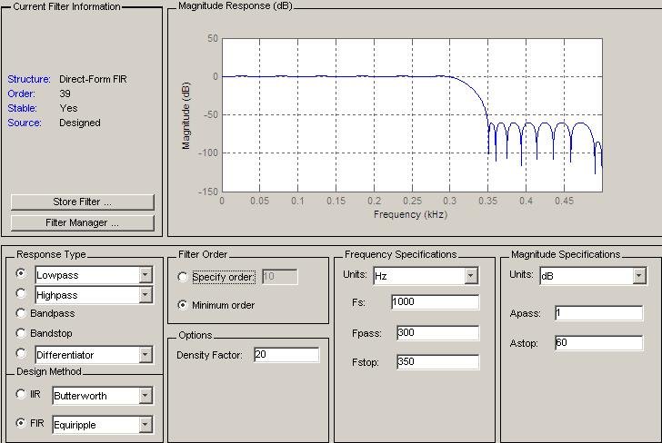Viewport: 662px width, 443px height.
Task: Click the Fstop input field
Action: pos(436,362)
